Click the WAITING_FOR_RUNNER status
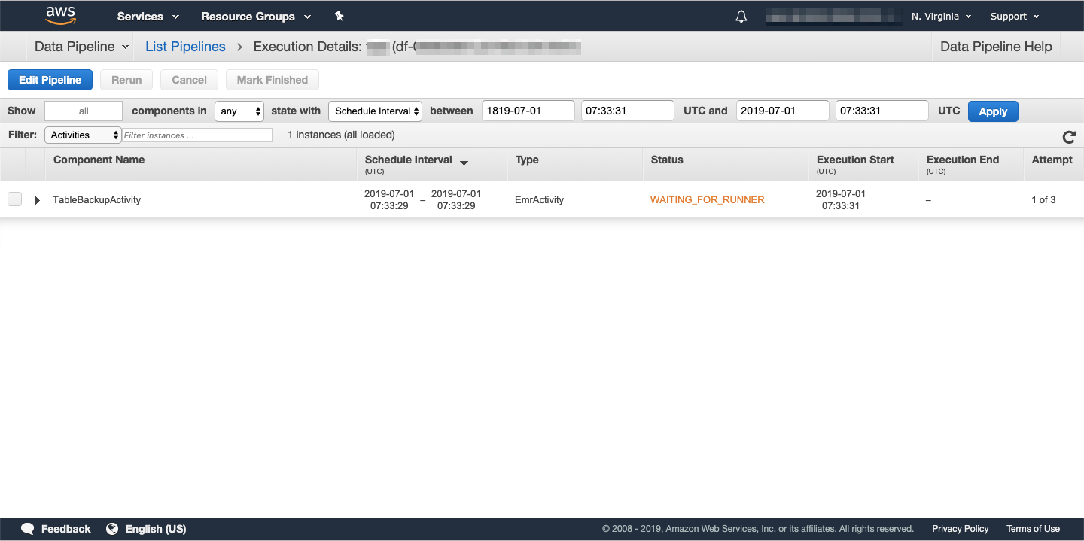Screen dimensions: 1084x541 tap(708, 199)
